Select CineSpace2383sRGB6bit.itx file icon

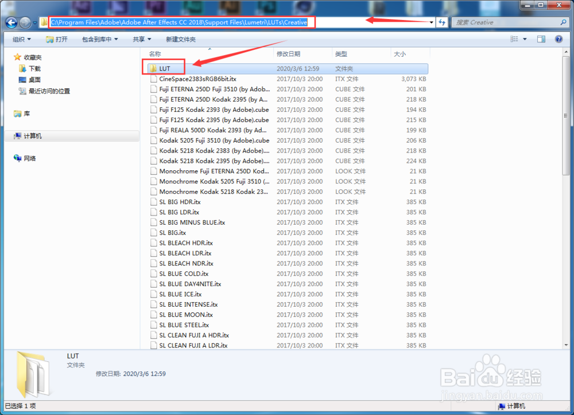[154, 79]
